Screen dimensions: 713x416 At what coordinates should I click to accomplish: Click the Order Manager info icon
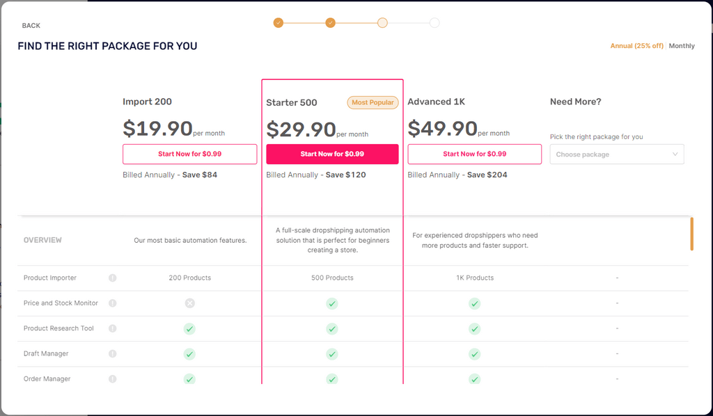[112, 378]
